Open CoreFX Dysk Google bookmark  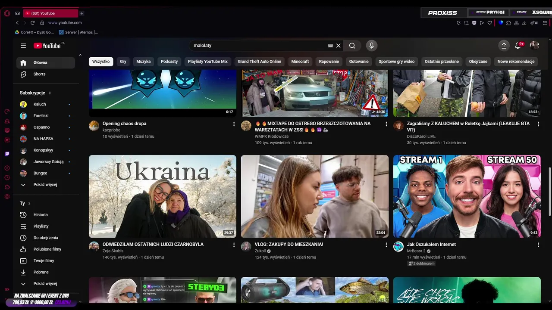click(x=34, y=32)
